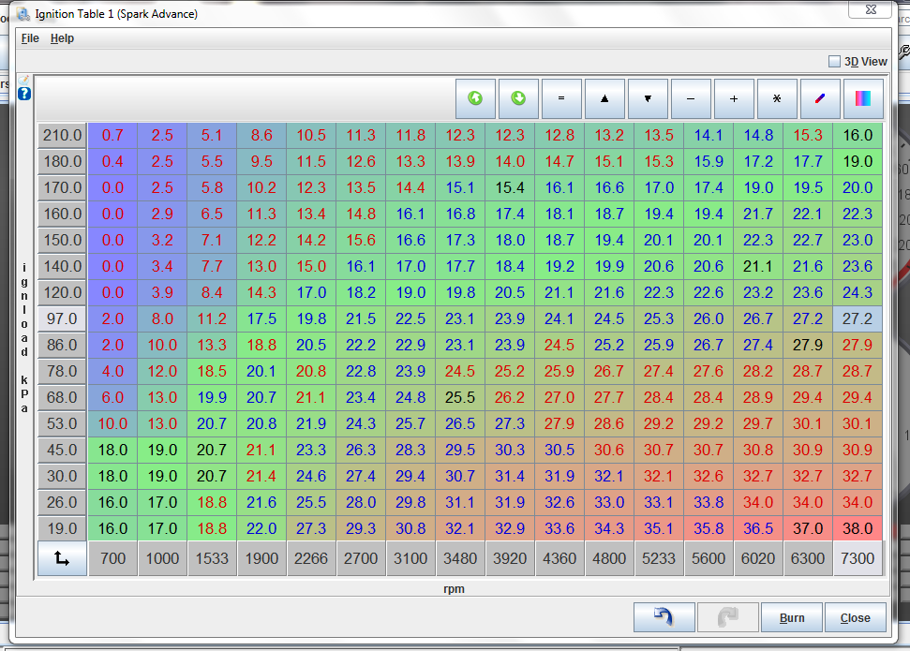Enable the 3D View checkbox

834,62
